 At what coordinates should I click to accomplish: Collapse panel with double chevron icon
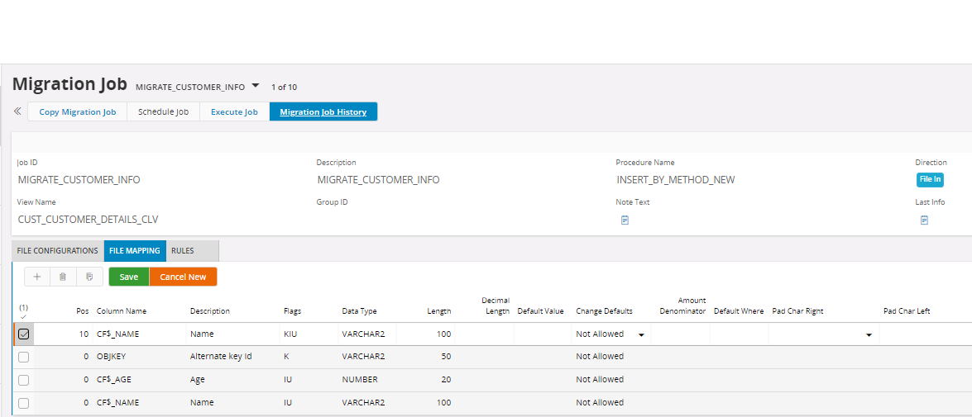(x=17, y=111)
